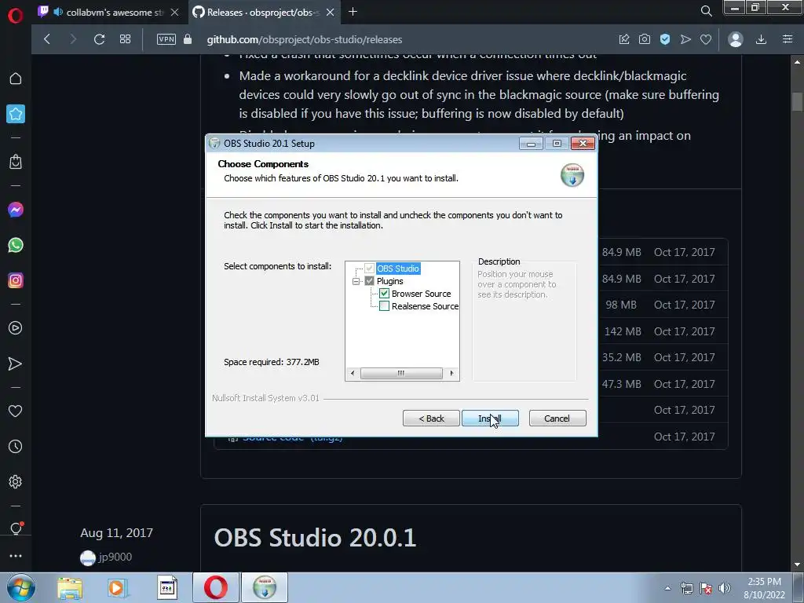
Task: Open sidebar bookmarks star panel
Action: 16,114
